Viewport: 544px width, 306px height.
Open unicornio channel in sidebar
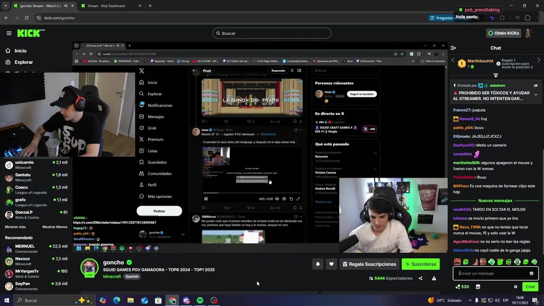tap(36, 165)
